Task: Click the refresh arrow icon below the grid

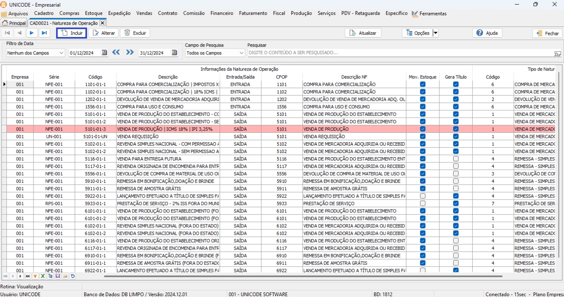Action: (x=73, y=276)
